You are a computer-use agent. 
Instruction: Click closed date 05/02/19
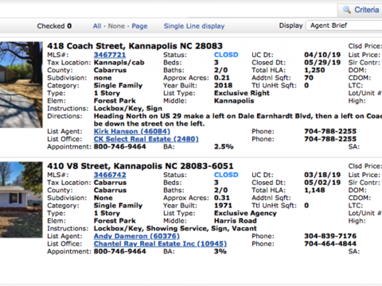point(322,183)
